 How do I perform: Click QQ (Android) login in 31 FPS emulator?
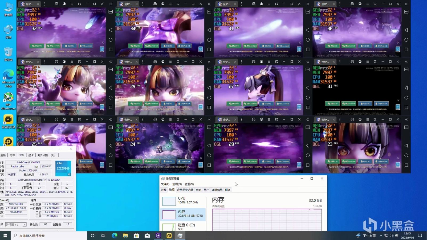(x=382, y=104)
